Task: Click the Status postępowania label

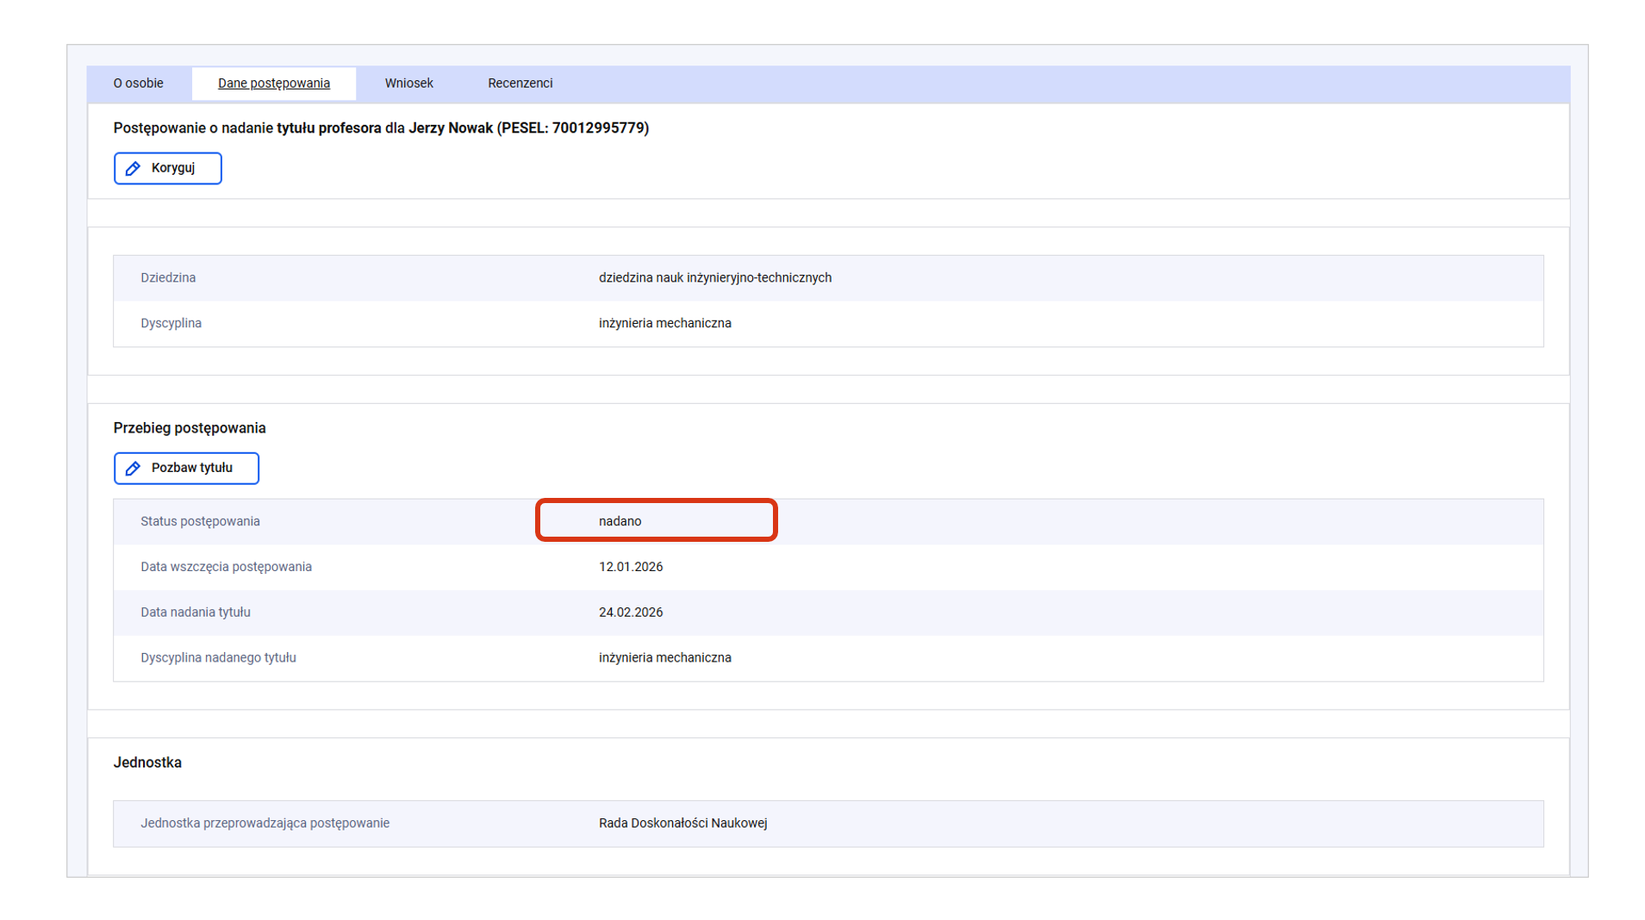Action: 200,521
